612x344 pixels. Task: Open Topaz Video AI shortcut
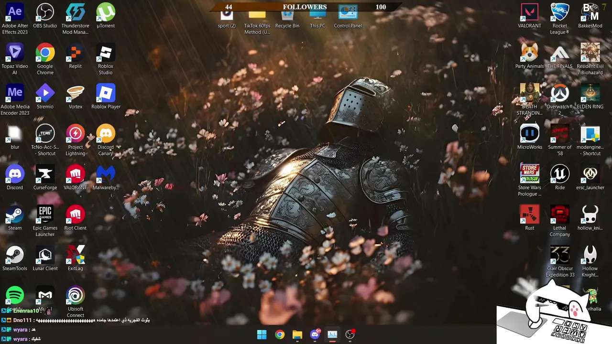click(15, 59)
